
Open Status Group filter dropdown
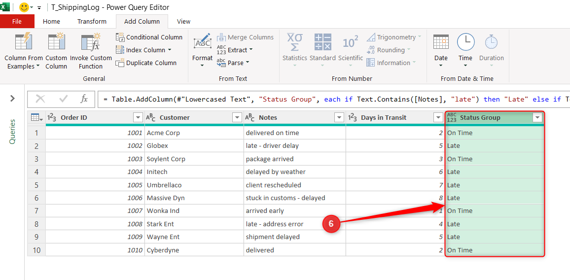pos(537,117)
